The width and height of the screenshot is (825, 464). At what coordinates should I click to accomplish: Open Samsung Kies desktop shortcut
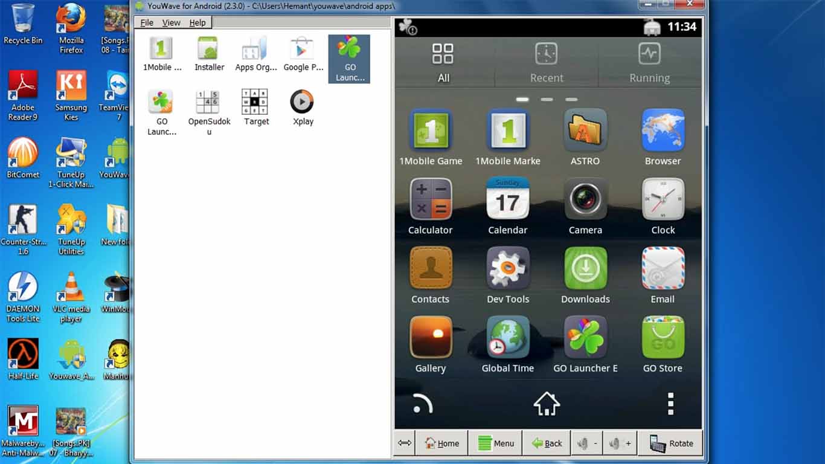point(71,95)
